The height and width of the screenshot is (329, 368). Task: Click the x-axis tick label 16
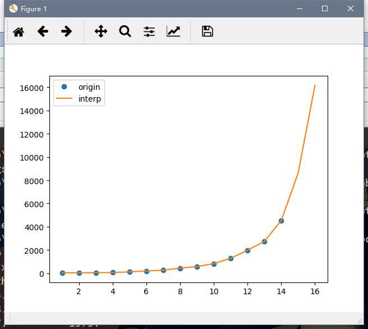pyautogui.click(x=315, y=291)
